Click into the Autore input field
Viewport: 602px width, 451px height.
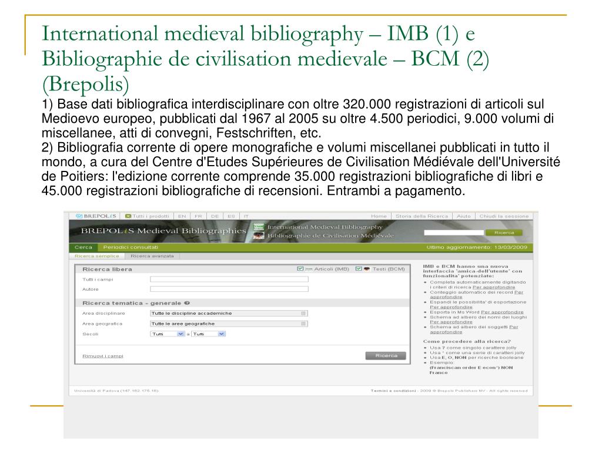pos(229,289)
